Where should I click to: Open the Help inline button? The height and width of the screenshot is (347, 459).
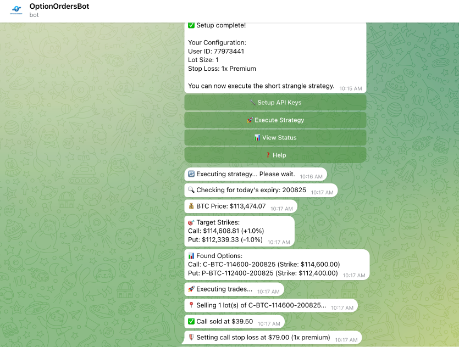click(275, 155)
